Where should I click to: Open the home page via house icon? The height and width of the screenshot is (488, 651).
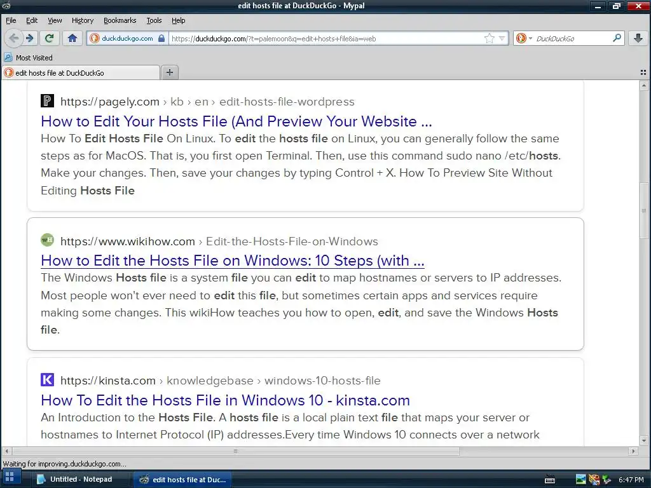click(x=72, y=38)
